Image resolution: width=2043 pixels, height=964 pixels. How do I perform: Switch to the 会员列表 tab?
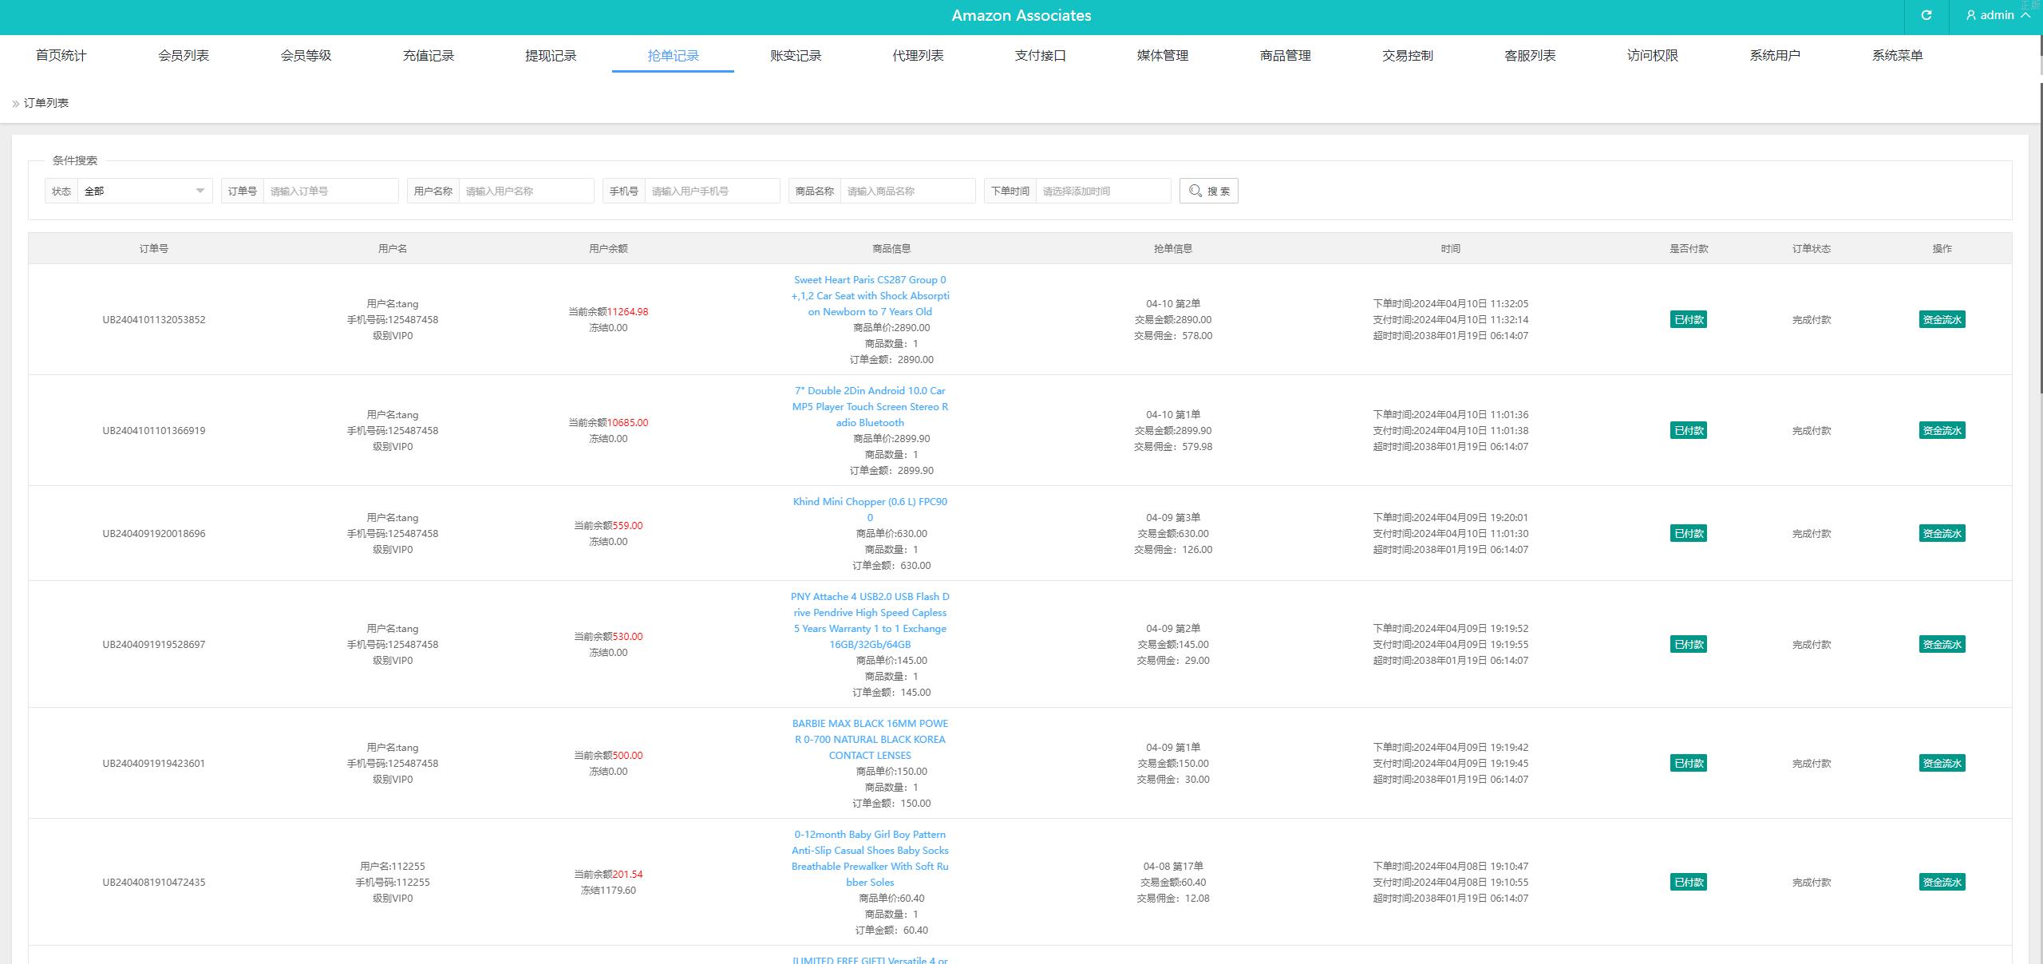(x=184, y=55)
